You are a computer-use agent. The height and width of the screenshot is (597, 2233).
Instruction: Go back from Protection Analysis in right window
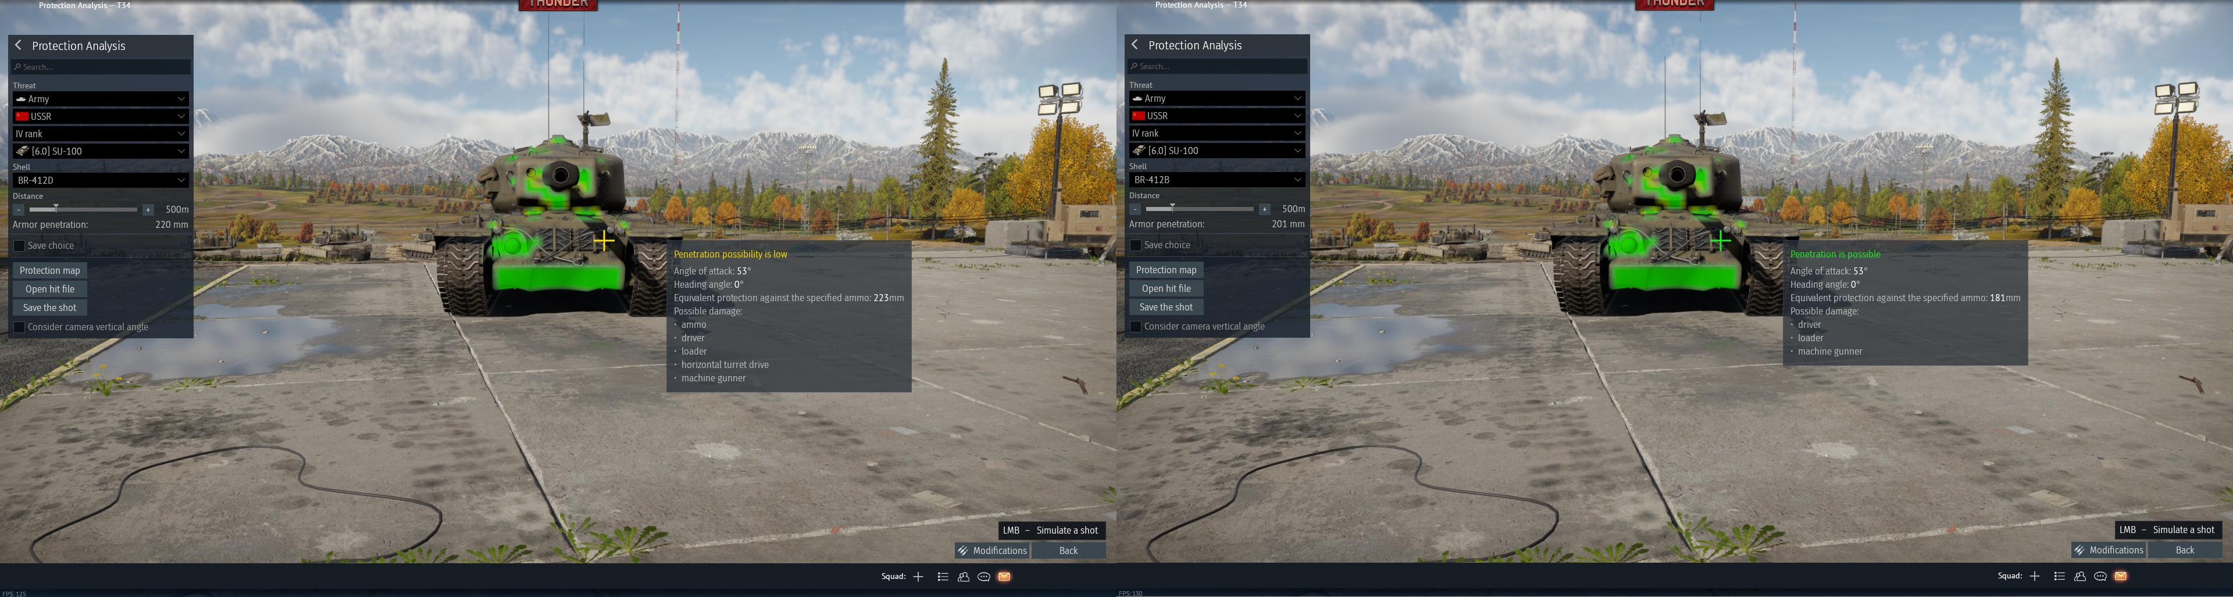click(x=1135, y=44)
